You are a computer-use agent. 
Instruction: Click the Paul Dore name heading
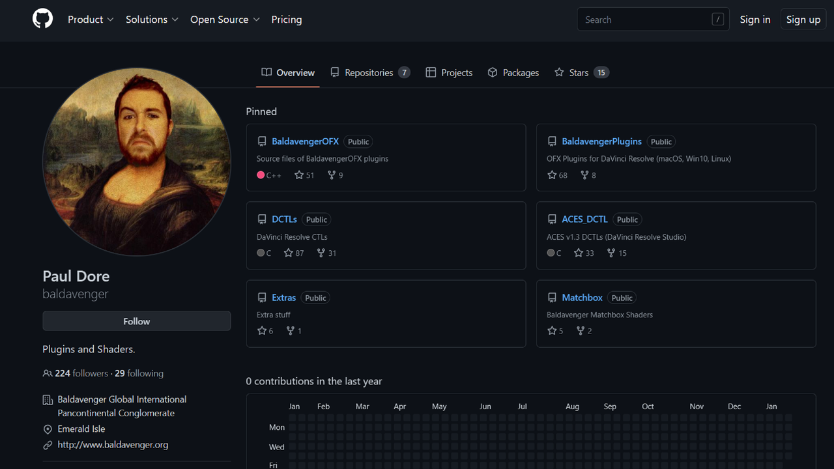coord(76,276)
